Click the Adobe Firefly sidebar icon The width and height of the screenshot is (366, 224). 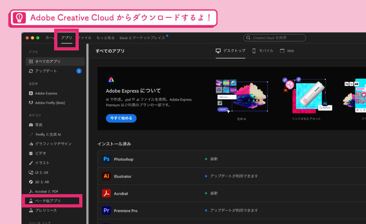31,103
